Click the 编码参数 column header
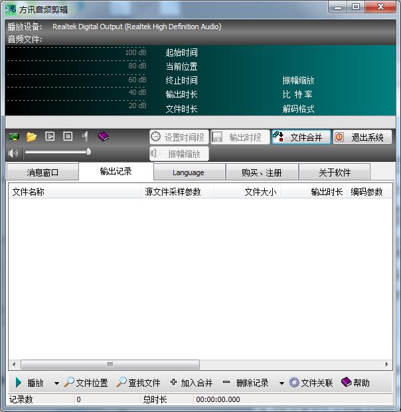This screenshot has width=401, height=412. (369, 192)
